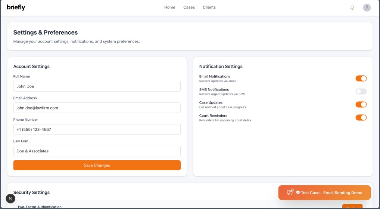Click 'Reminders for upcoming court dates' text
The width and height of the screenshot is (380, 209).
click(225, 120)
